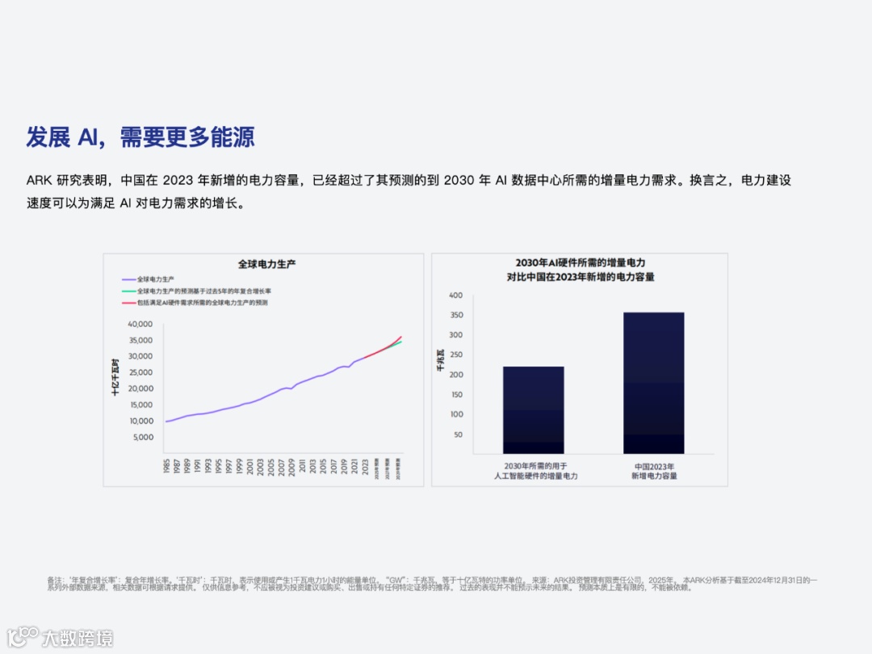Click the label "中国2023年 新增电力容量"

point(654,471)
